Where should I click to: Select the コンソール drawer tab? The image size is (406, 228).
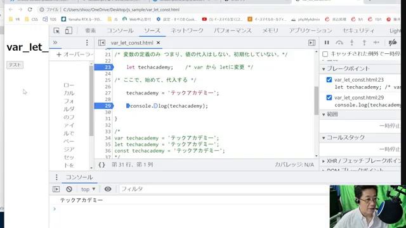click(79, 177)
